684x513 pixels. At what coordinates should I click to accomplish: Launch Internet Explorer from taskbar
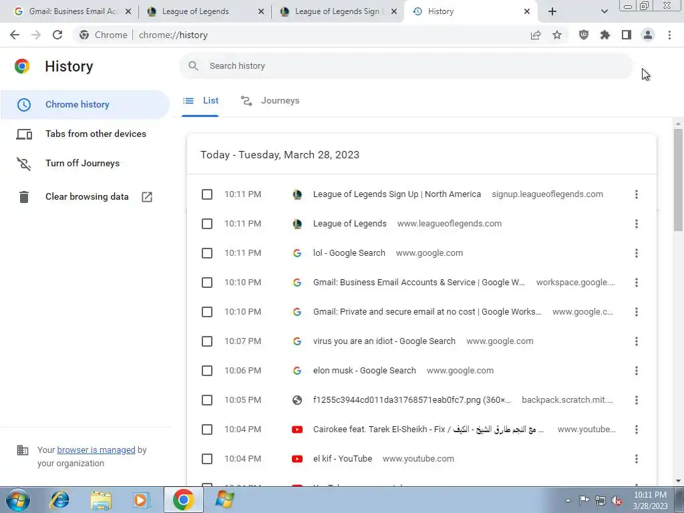click(x=59, y=500)
